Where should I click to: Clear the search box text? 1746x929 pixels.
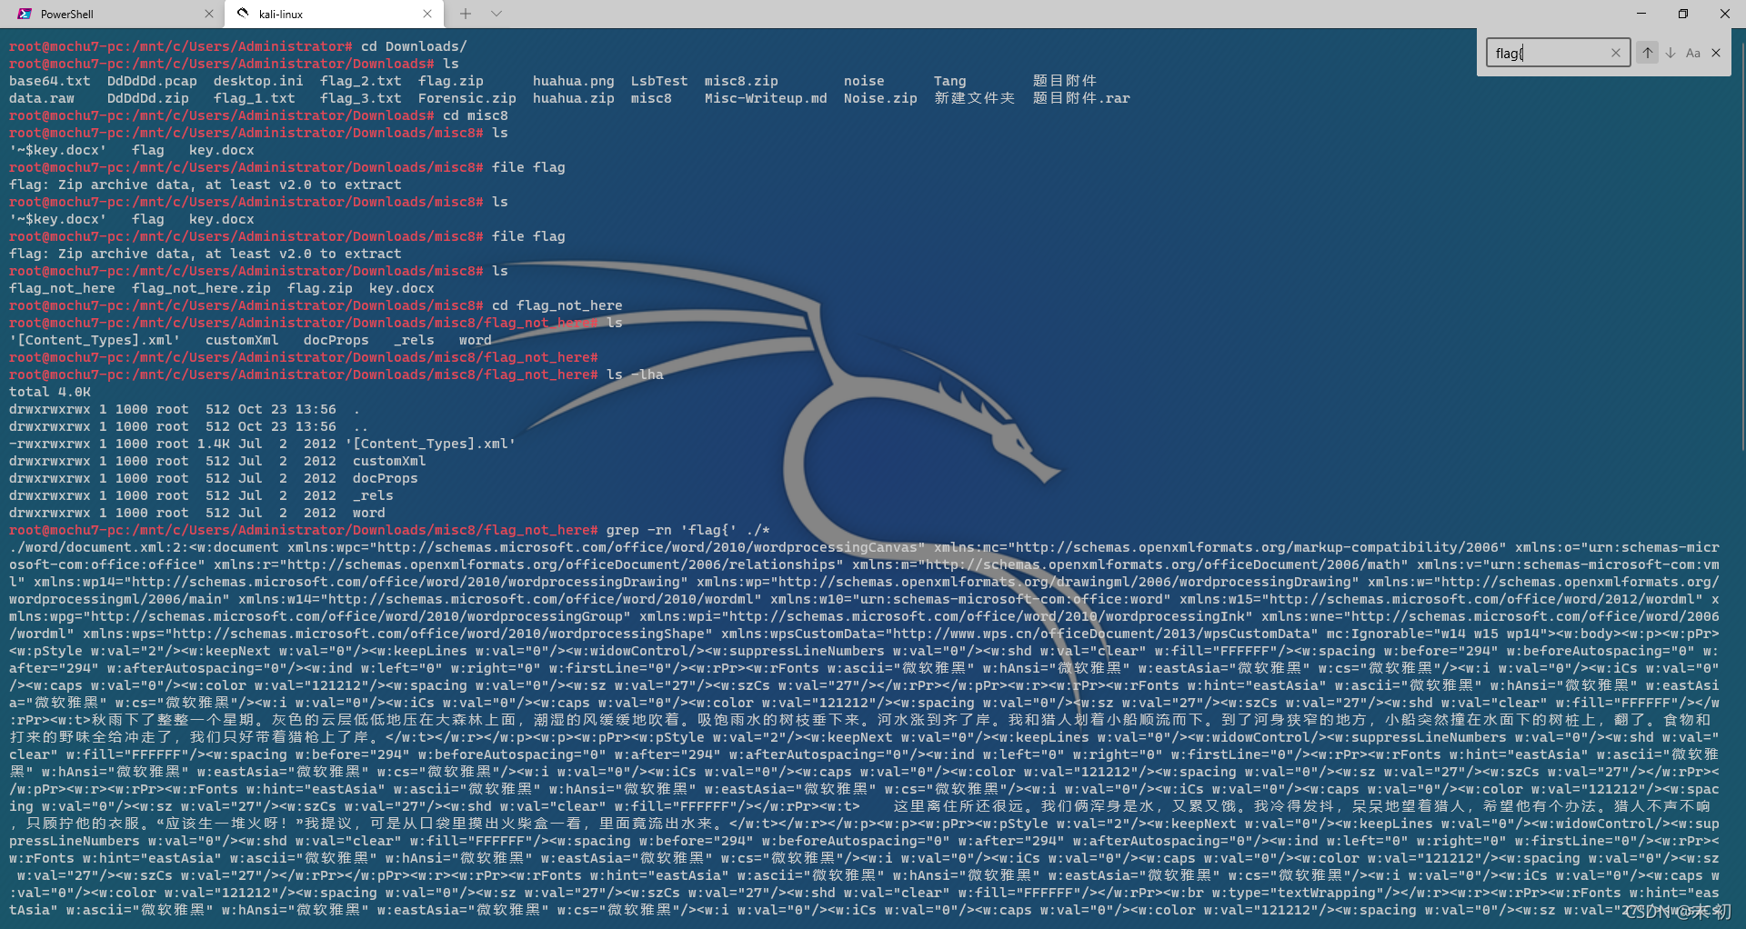(x=1616, y=53)
